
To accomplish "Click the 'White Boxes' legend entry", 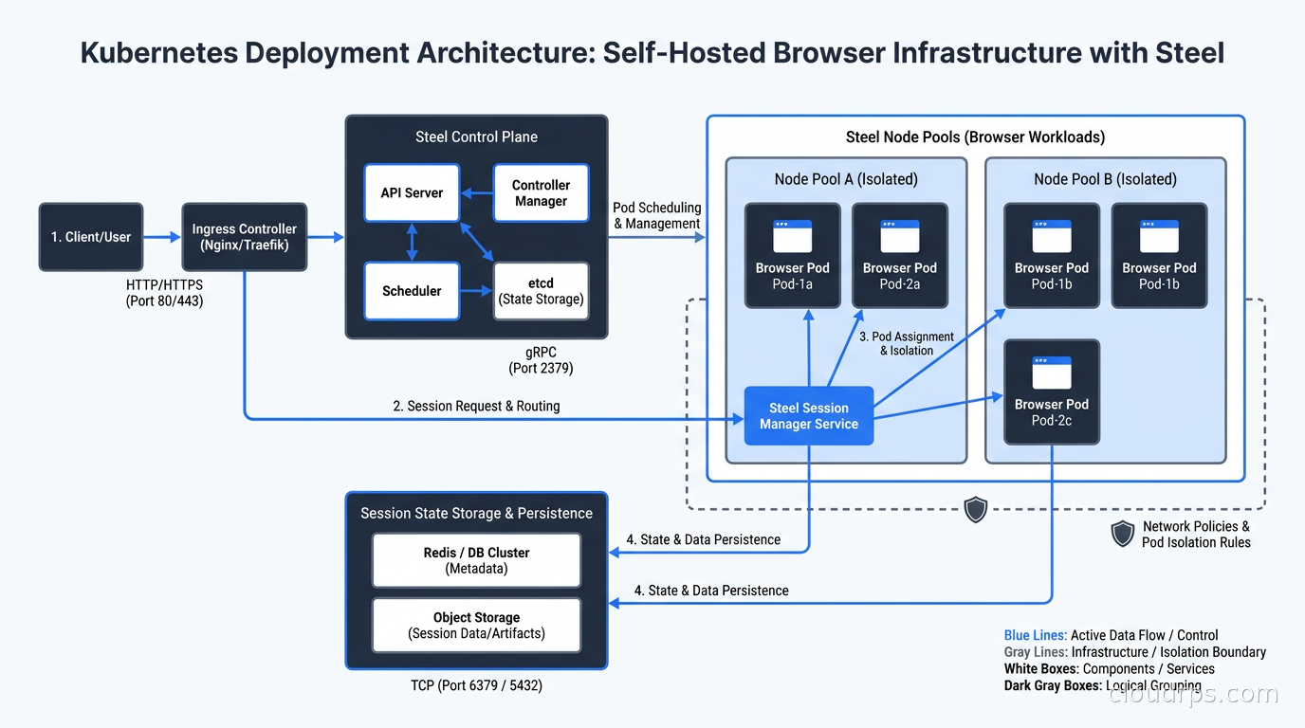I will 1110,669.
